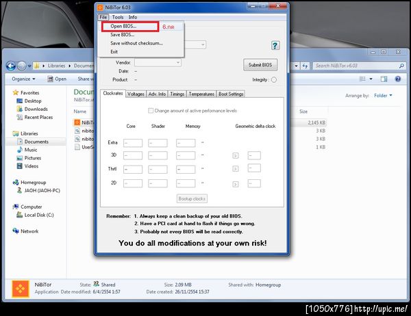The image size is (411, 316).
Task: Click the 3D Shader clock field
Action: (x=158, y=155)
